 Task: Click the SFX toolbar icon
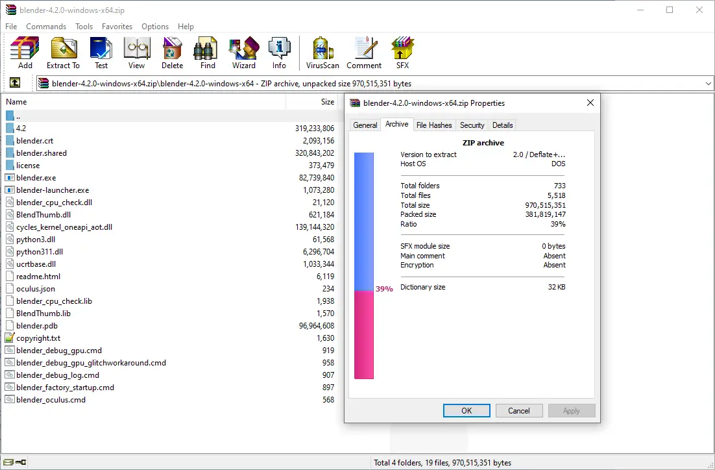pyautogui.click(x=402, y=53)
